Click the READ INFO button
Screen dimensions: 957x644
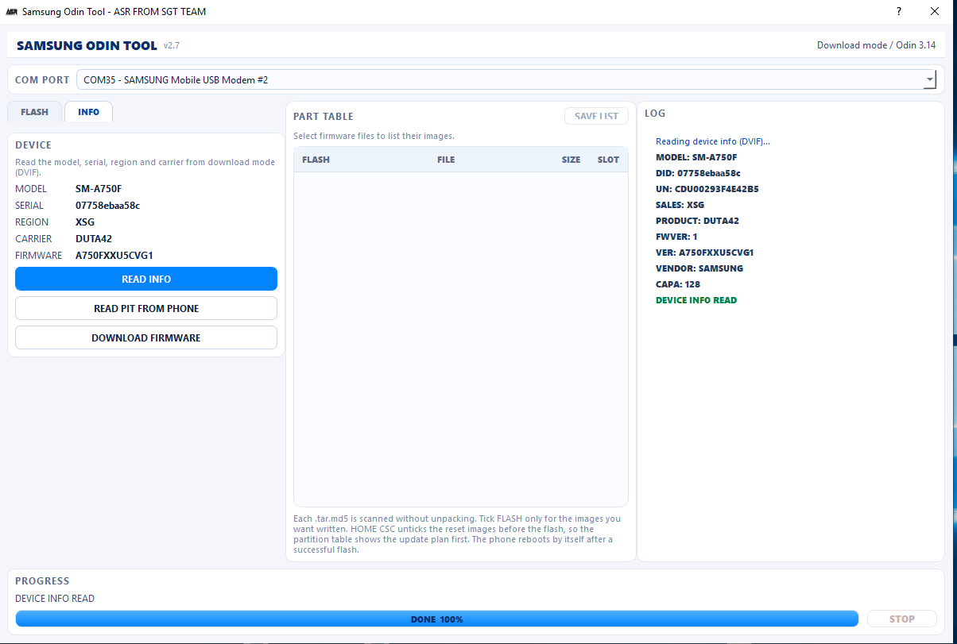(146, 279)
